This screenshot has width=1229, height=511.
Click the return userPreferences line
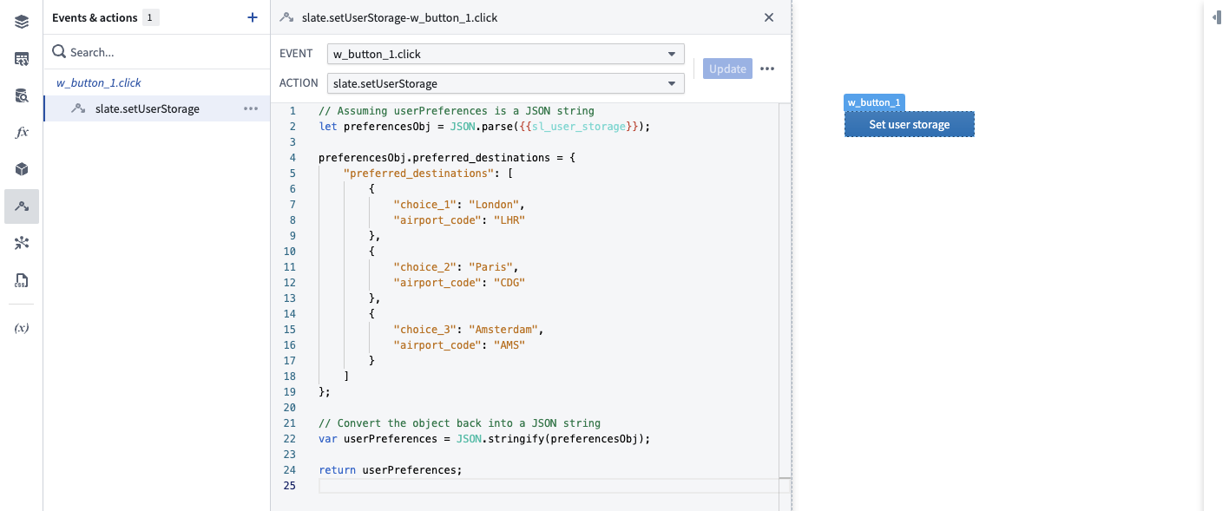click(391, 470)
